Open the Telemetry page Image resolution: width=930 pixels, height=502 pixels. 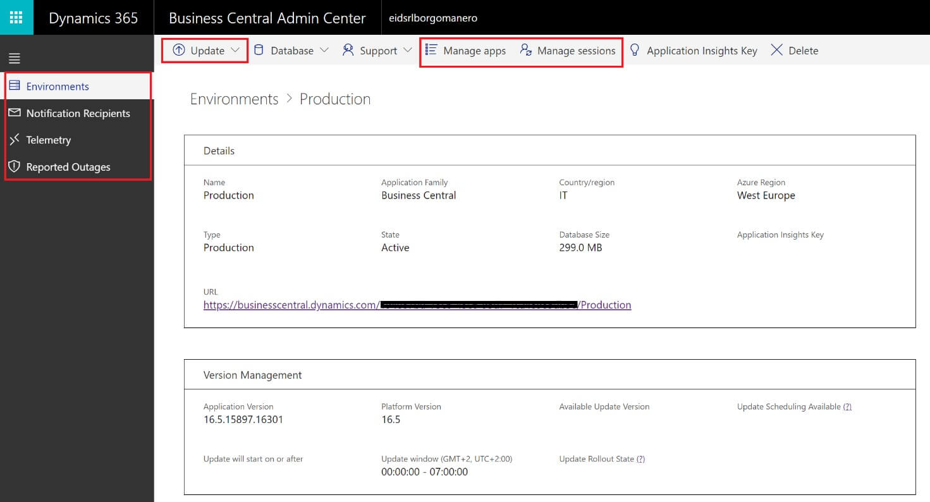coord(78,140)
